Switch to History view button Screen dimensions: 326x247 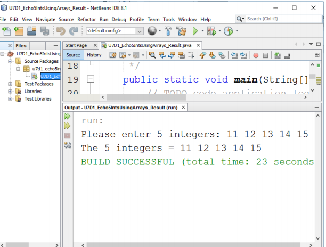(x=94, y=55)
